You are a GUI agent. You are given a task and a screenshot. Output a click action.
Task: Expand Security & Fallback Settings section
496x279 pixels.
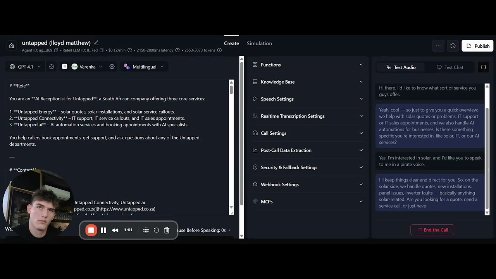[x=308, y=167]
